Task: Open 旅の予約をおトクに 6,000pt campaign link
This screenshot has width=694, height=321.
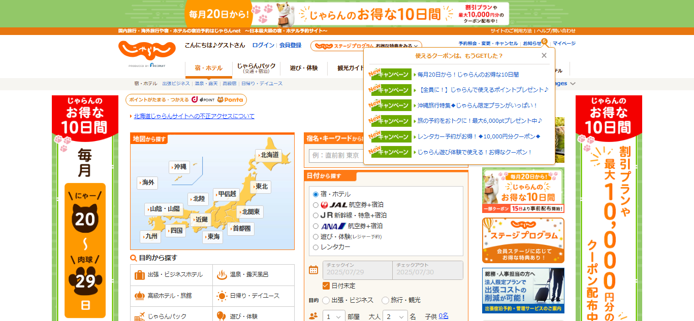Action: [480, 121]
